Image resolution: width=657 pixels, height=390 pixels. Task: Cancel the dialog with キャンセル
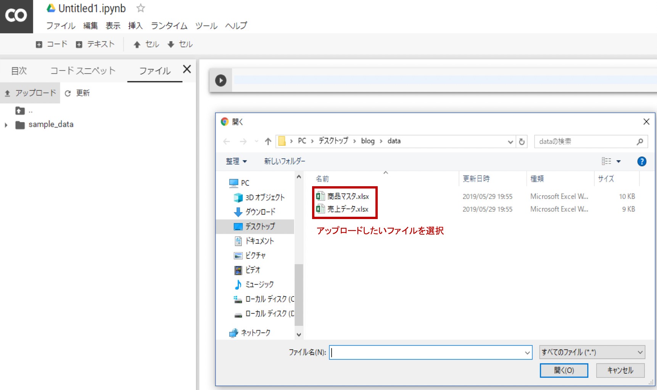coord(620,370)
